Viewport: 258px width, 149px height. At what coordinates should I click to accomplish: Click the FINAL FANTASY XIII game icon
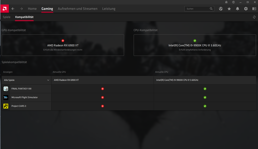[6, 89]
